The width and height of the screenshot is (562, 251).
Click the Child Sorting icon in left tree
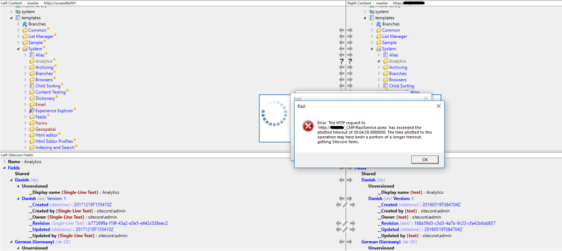[x=32, y=86]
